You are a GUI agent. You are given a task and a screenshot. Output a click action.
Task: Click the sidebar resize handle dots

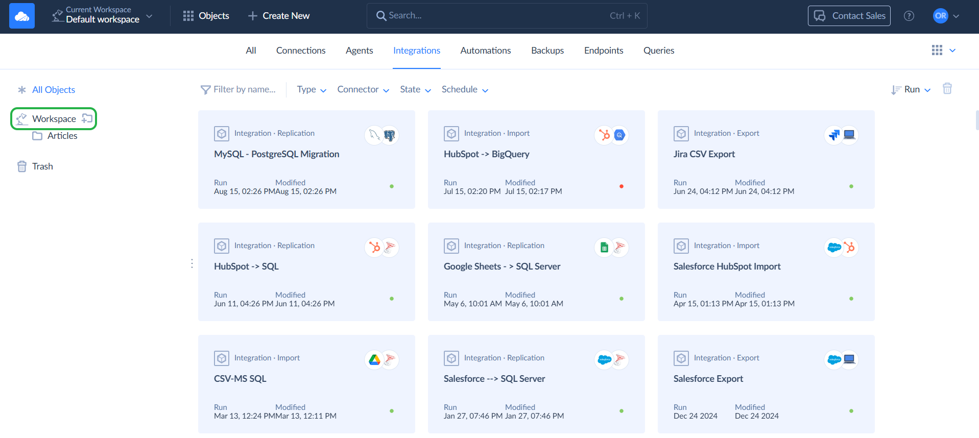pos(192,263)
